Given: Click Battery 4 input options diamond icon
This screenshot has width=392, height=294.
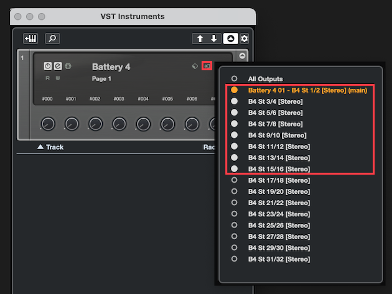Looking at the screenshot, I should click(195, 66).
